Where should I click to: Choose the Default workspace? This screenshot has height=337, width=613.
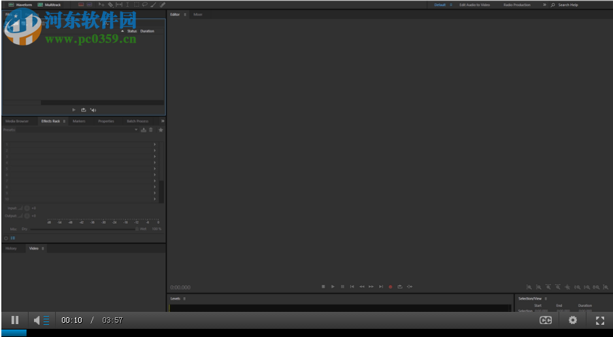[x=440, y=5]
